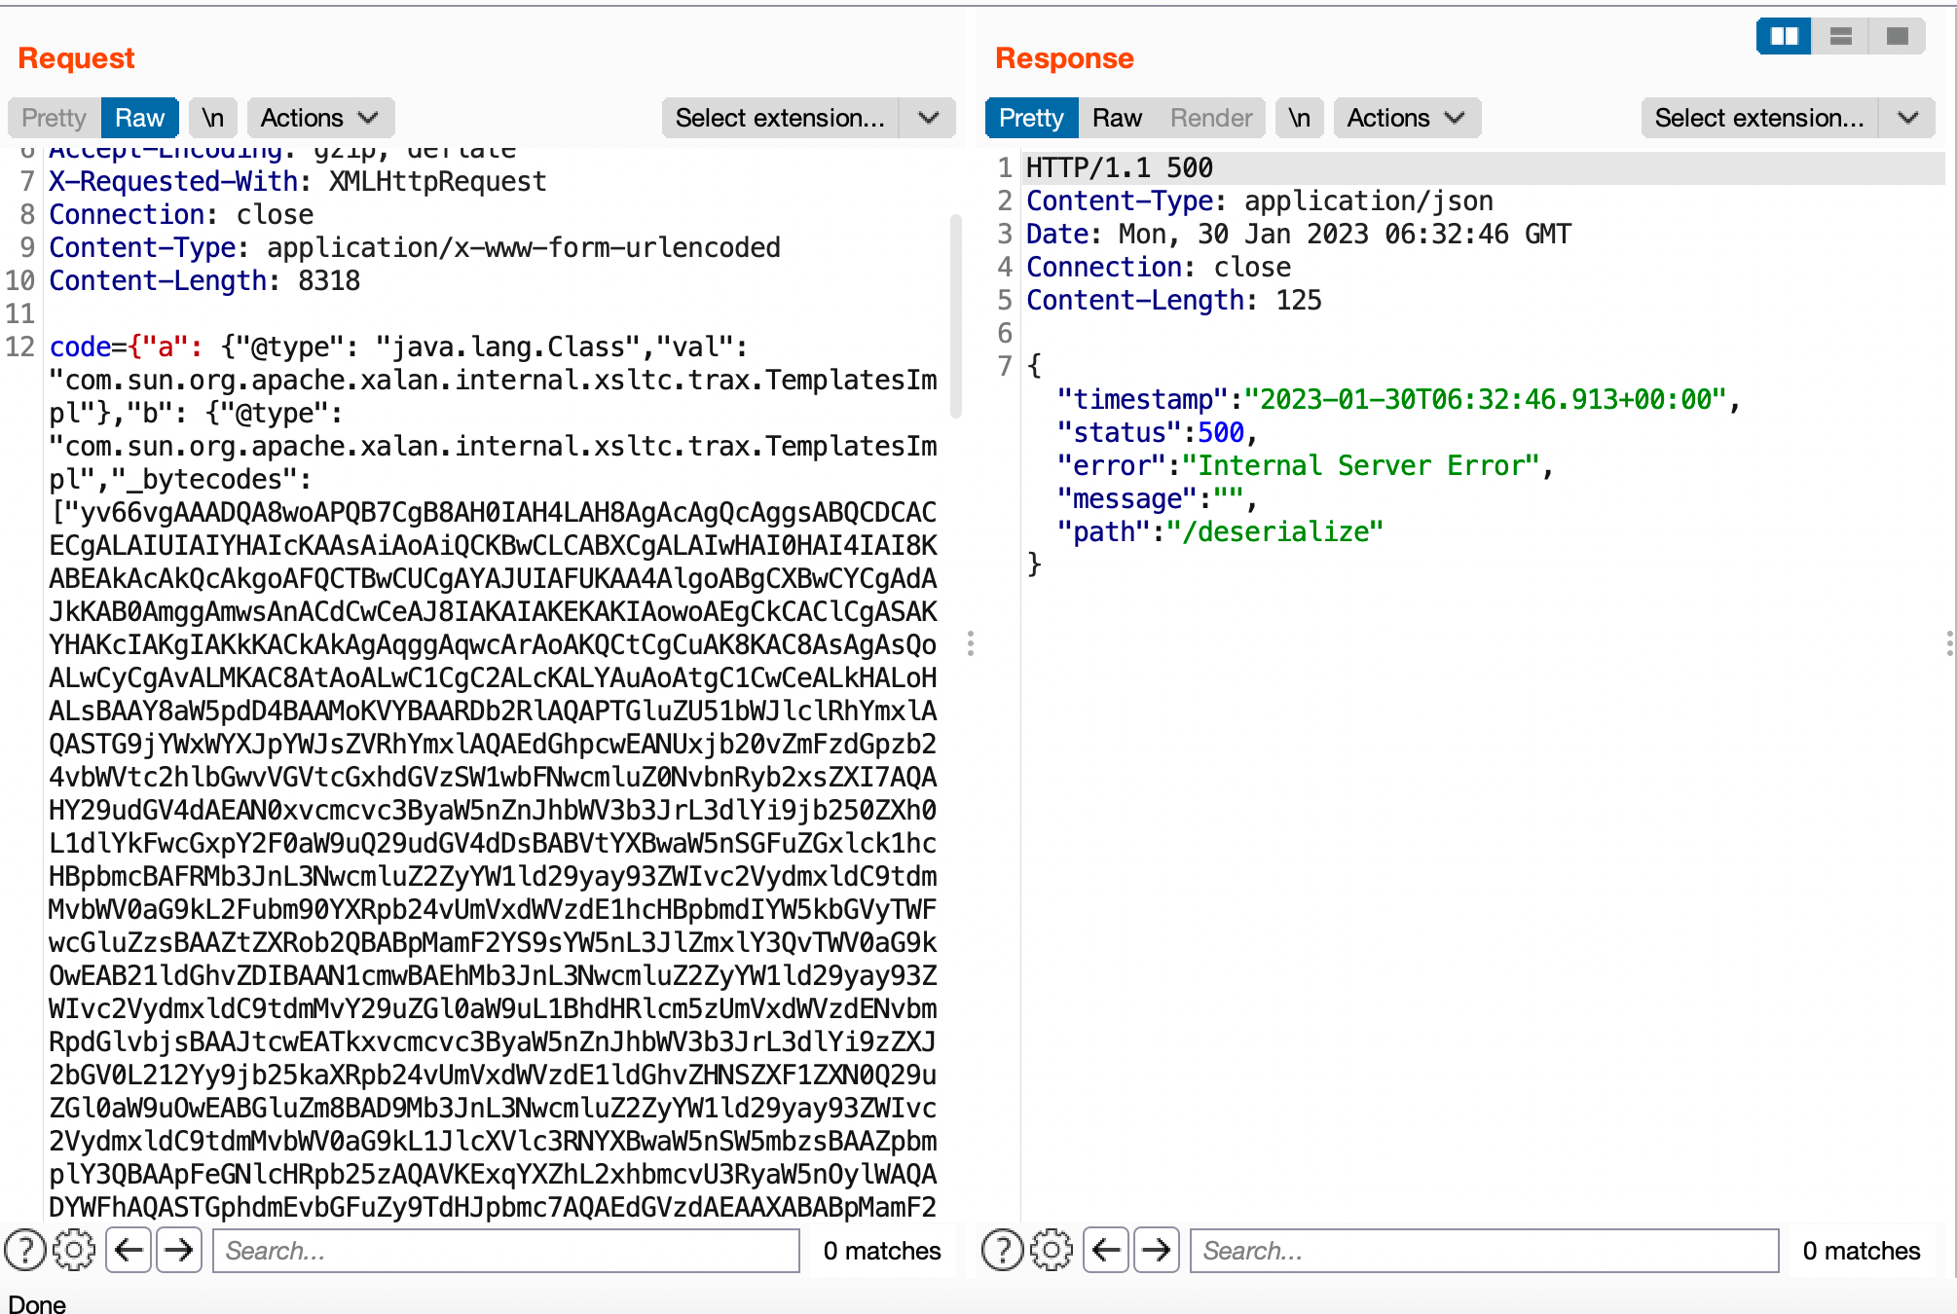Toggle newline display in Response panel
The image size is (1957, 1314).
tap(1299, 118)
